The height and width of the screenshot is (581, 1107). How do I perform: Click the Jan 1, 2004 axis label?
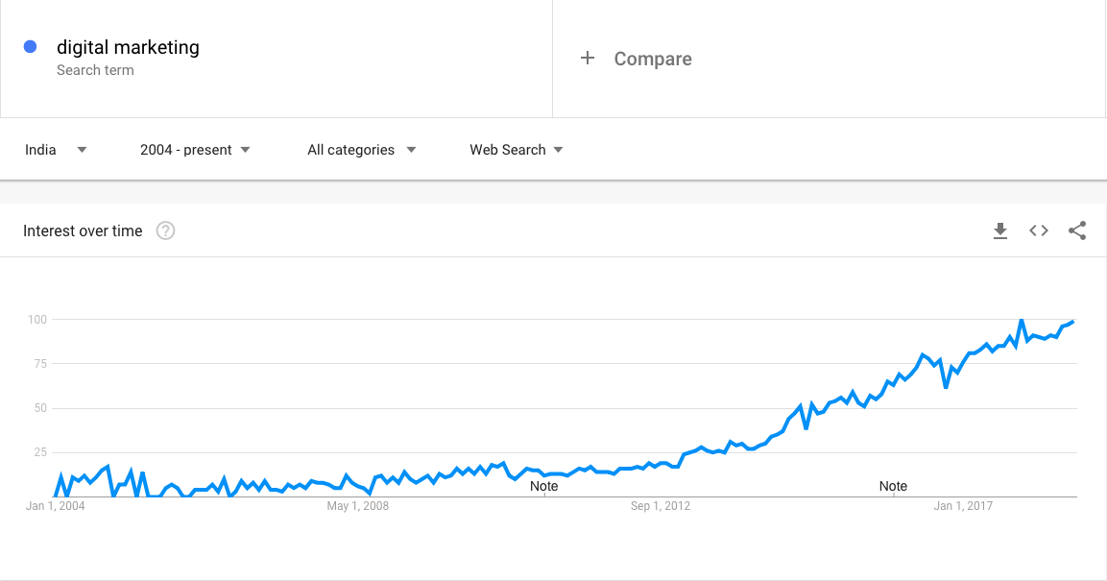(55, 505)
